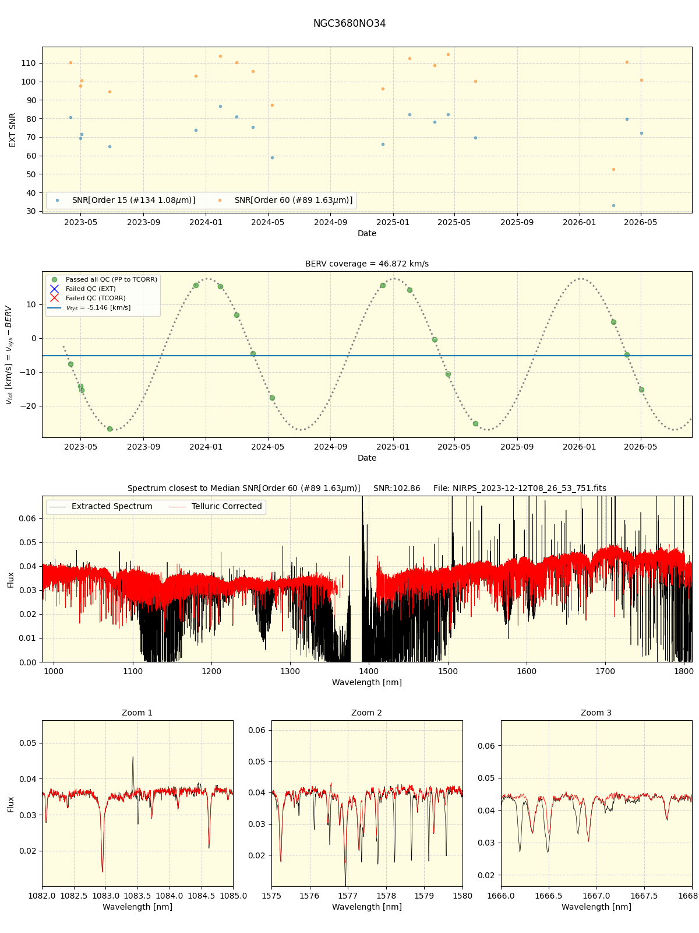699x933 pixels.
Task: Click the Zoom 3 subplot title
Action: (x=596, y=713)
